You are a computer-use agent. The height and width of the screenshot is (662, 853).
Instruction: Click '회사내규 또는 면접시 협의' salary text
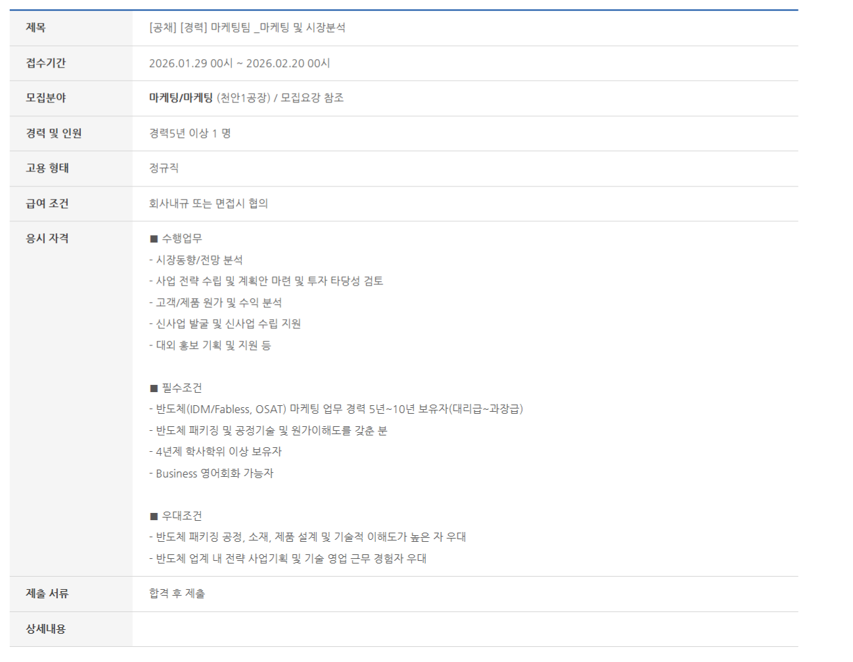208,204
